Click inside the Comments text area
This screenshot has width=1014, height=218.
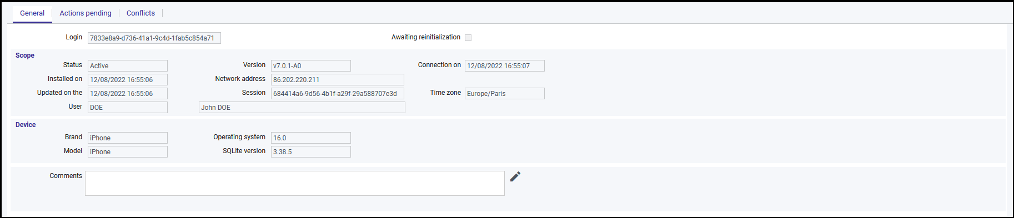coord(295,183)
